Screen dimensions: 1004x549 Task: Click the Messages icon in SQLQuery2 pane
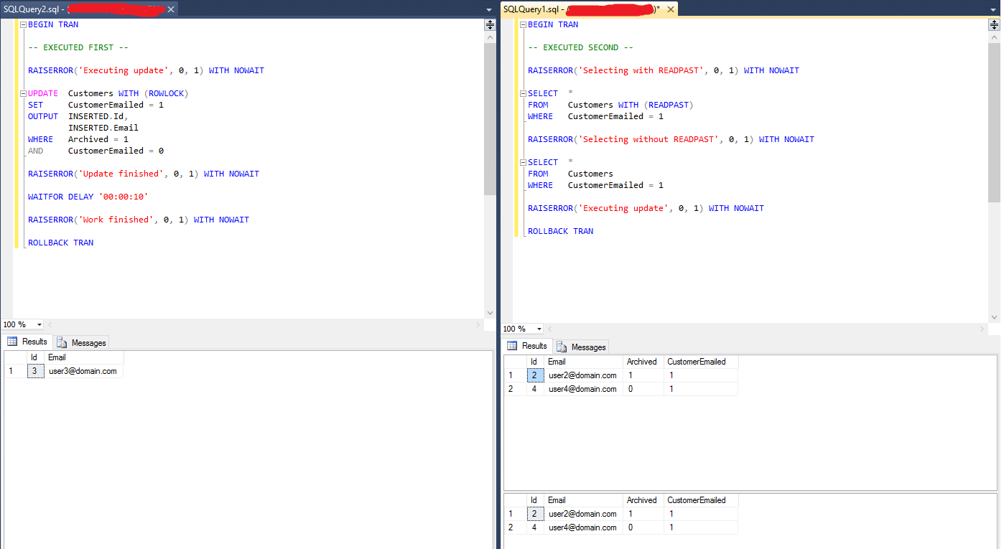[x=62, y=343]
